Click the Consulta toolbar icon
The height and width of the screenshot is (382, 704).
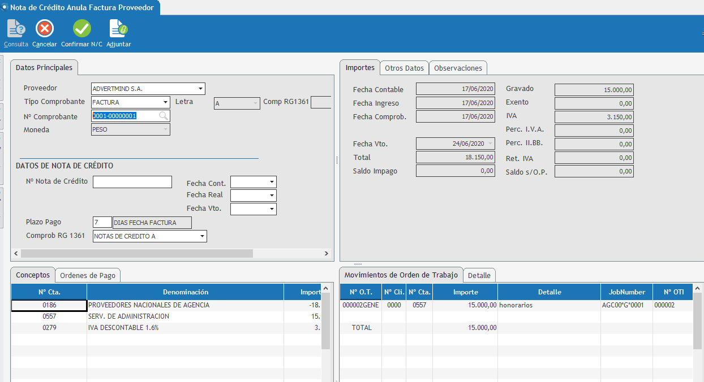tap(16, 29)
